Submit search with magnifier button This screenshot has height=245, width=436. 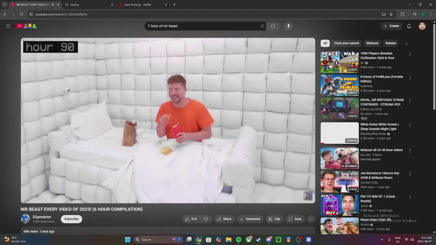click(273, 26)
